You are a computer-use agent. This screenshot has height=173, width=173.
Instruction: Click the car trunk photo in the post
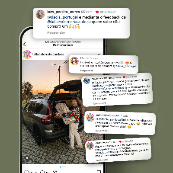(x=63, y=112)
